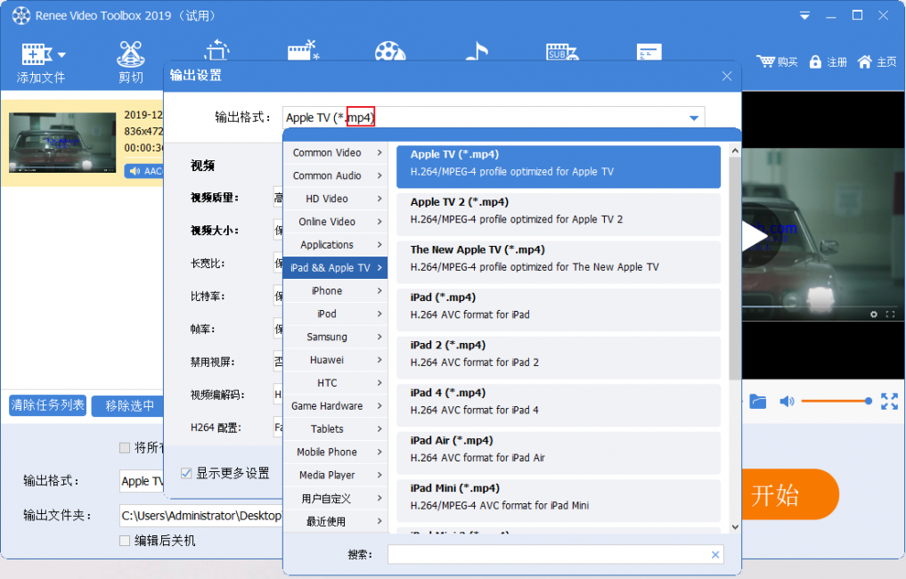Click the Clear task list (清除任务列表) button
The image size is (906, 579).
click(x=48, y=405)
